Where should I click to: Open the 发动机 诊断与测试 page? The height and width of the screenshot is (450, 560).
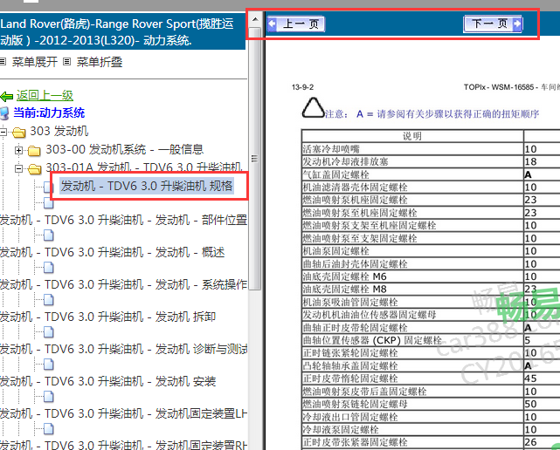123,349
